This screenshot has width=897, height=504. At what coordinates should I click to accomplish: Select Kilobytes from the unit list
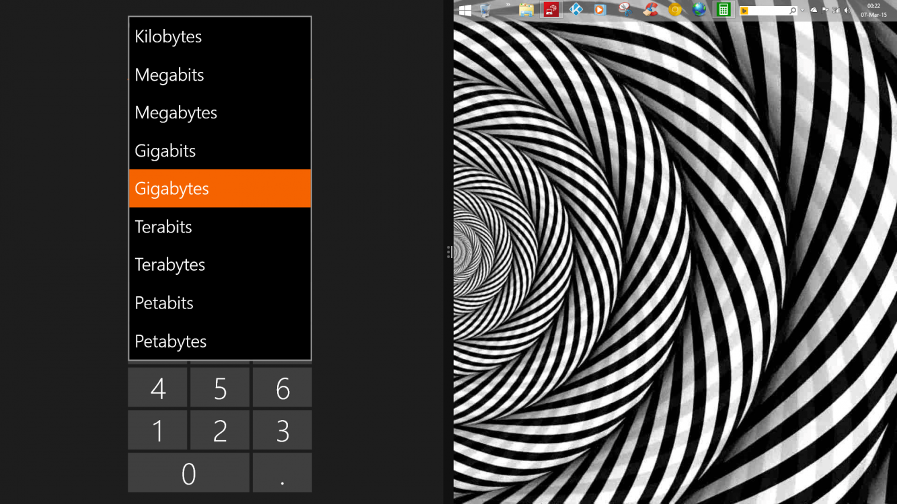pos(220,36)
